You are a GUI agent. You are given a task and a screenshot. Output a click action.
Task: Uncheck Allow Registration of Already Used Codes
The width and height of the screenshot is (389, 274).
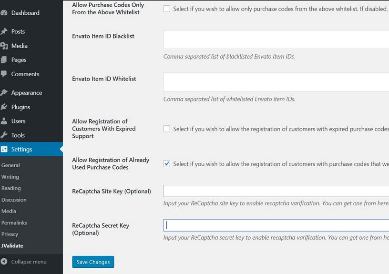[x=167, y=163]
